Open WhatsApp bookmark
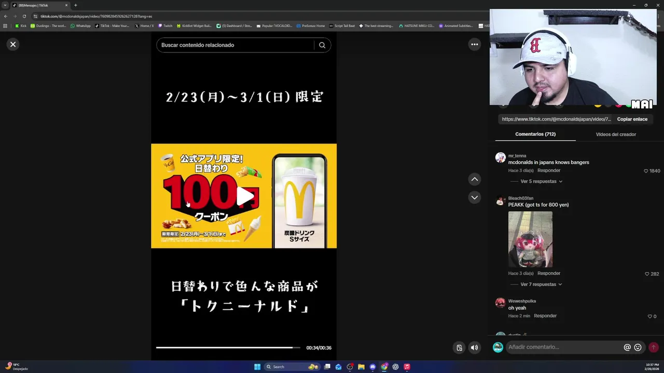 click(x=80, y=26)
